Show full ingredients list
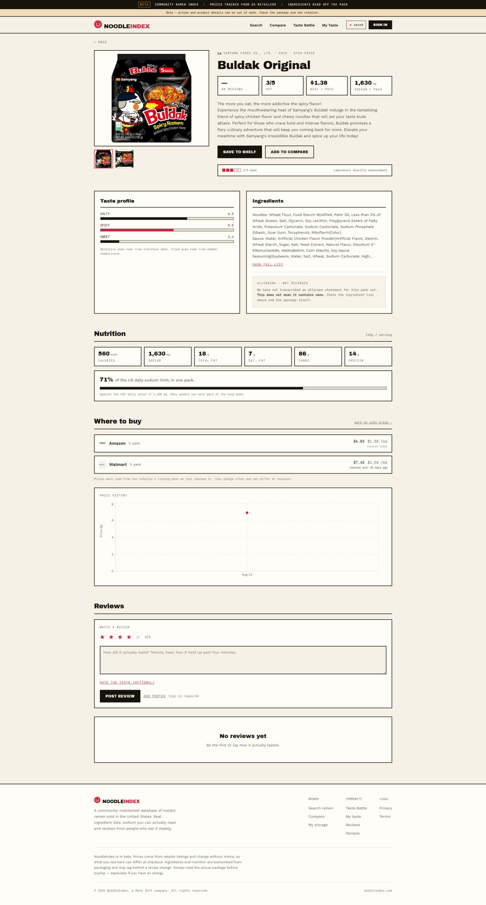The width and height of the screenshot is (486, 905). pyautogui.click(x=268, y=264)
